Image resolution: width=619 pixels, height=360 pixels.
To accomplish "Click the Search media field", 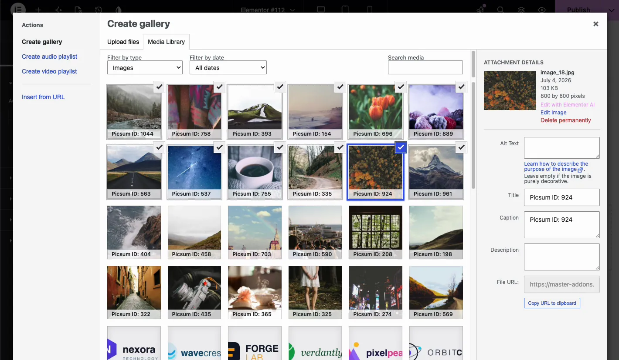I will [425, 67].
